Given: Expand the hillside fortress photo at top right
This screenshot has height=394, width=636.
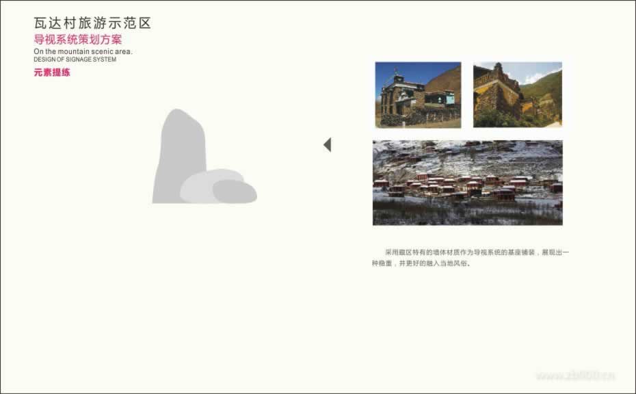Looking at the screenshot, I should [516, 94].
